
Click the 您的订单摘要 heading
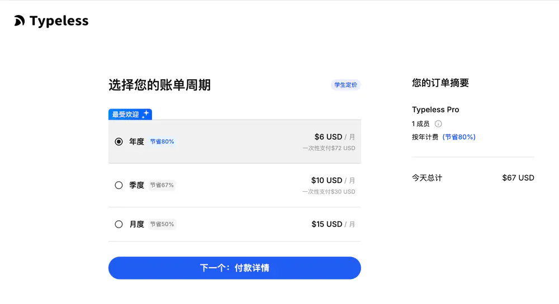440,83
